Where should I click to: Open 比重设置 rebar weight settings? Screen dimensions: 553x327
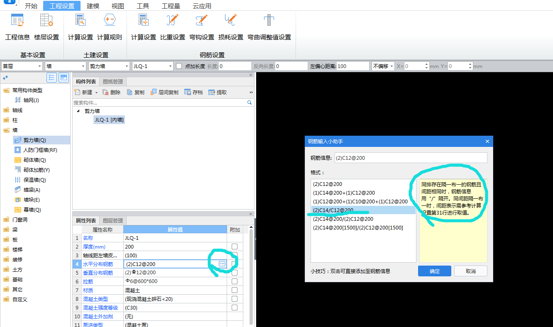point(173,27)
